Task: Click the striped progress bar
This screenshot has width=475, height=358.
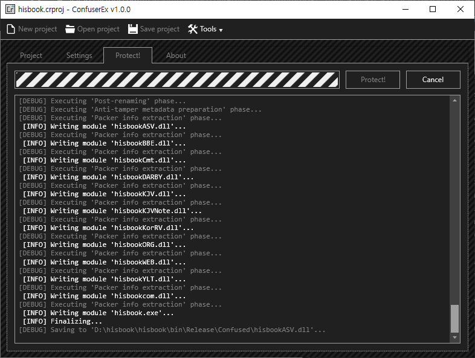Action: click(x=177, y=80)
